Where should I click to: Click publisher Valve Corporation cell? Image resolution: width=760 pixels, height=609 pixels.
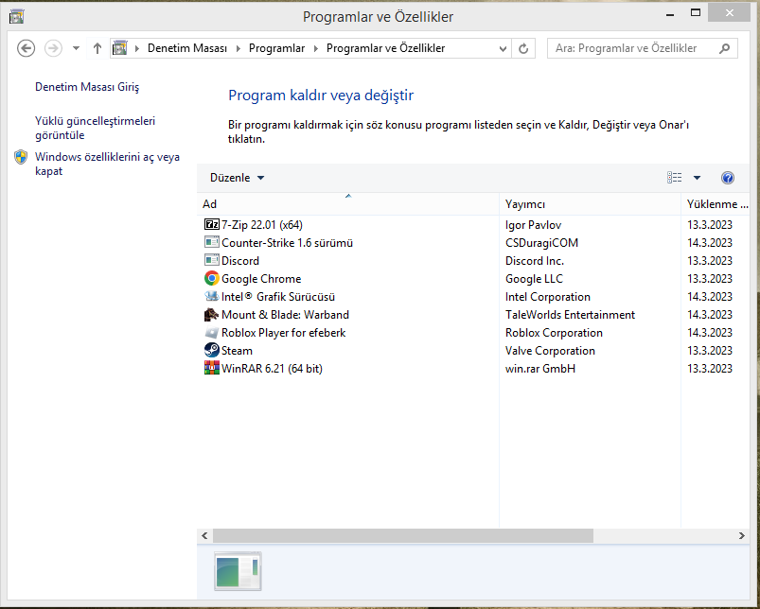point(550,350)
